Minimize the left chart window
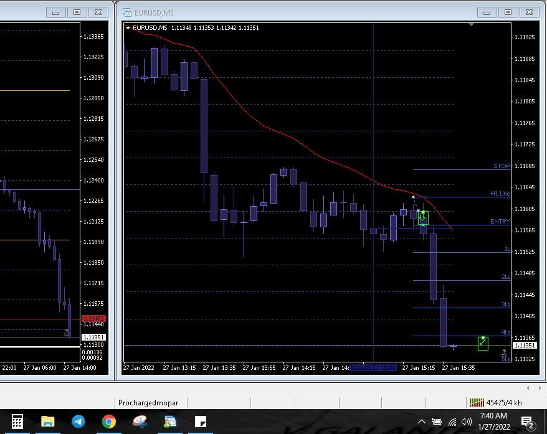 pyautogui.click(x=56, y=12)
